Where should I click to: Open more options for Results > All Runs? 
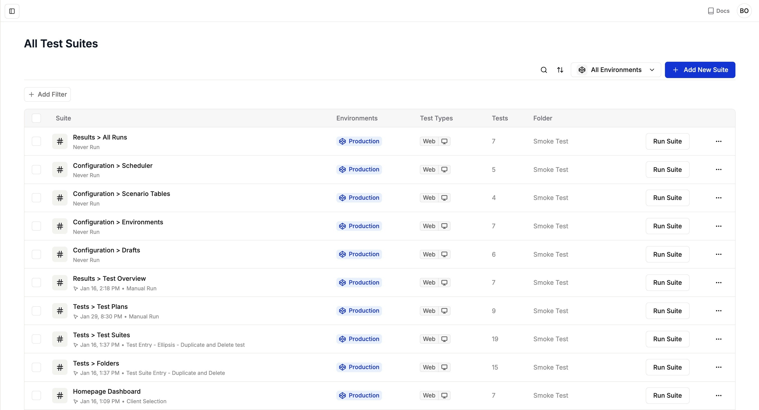click(718, 141)
